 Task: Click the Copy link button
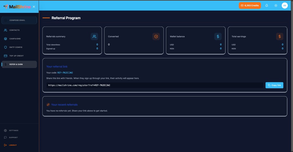click(x=274, y=85)
